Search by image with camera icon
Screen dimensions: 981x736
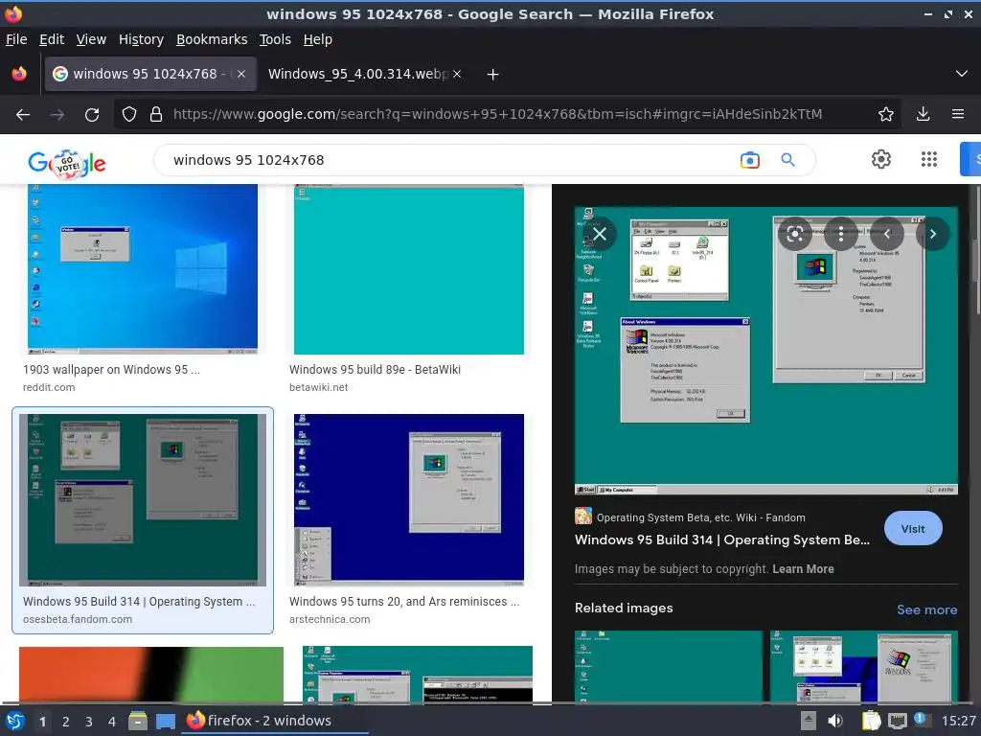(x=749, y=160)
